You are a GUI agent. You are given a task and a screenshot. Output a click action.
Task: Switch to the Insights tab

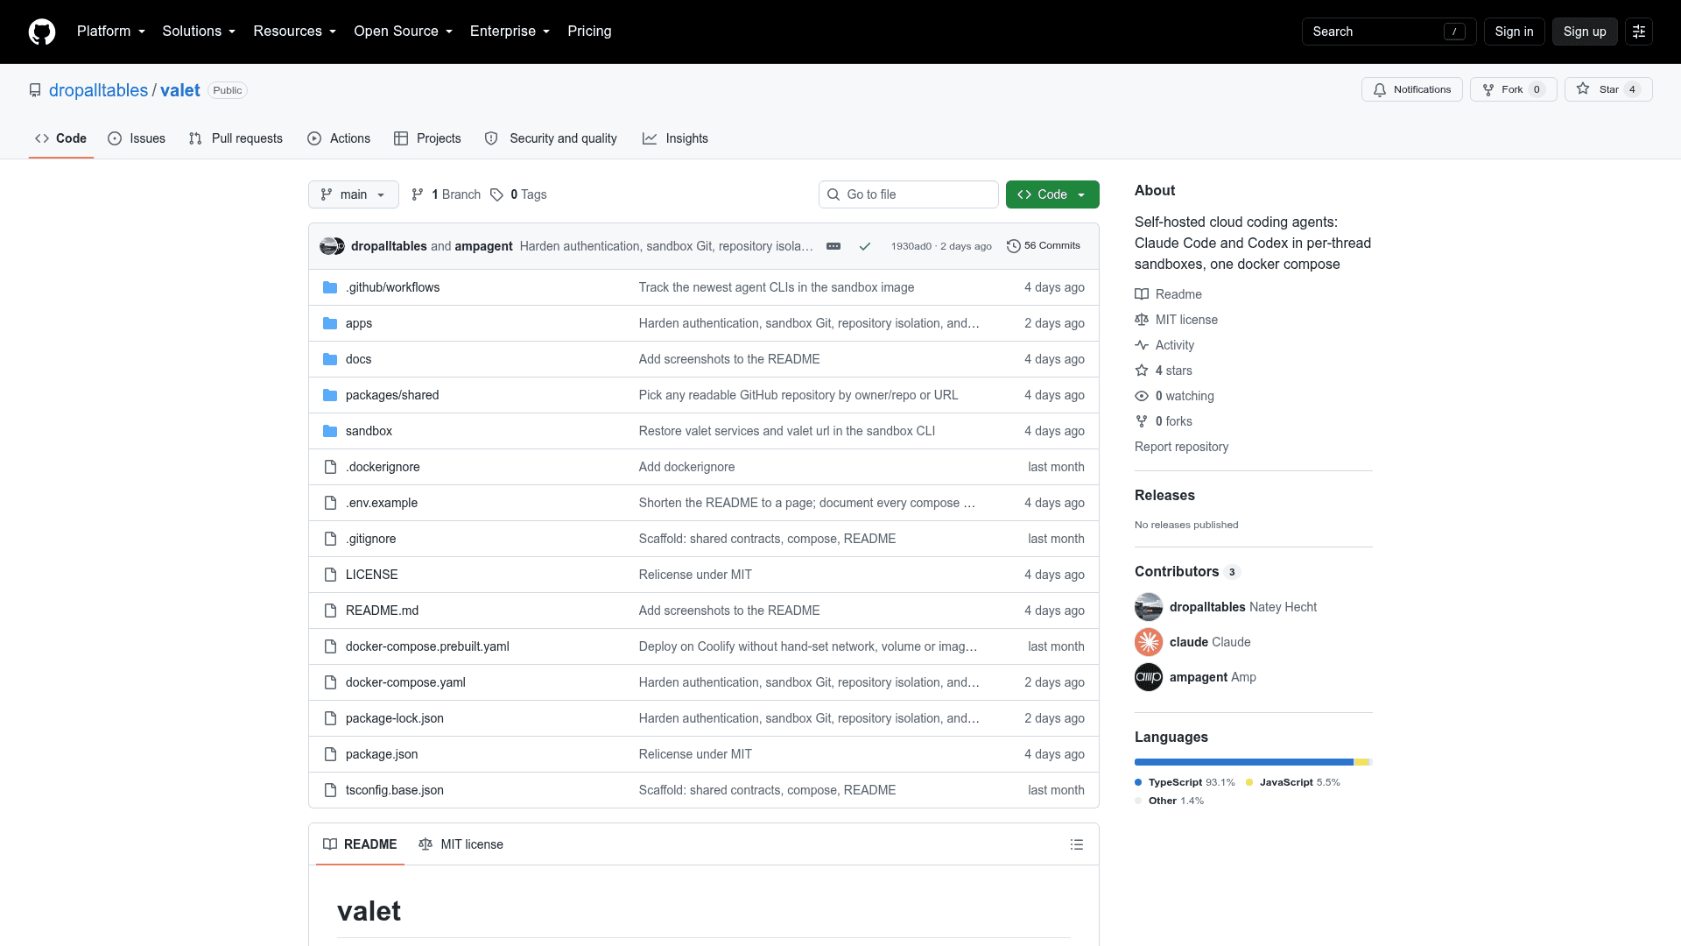pos(675,138)
